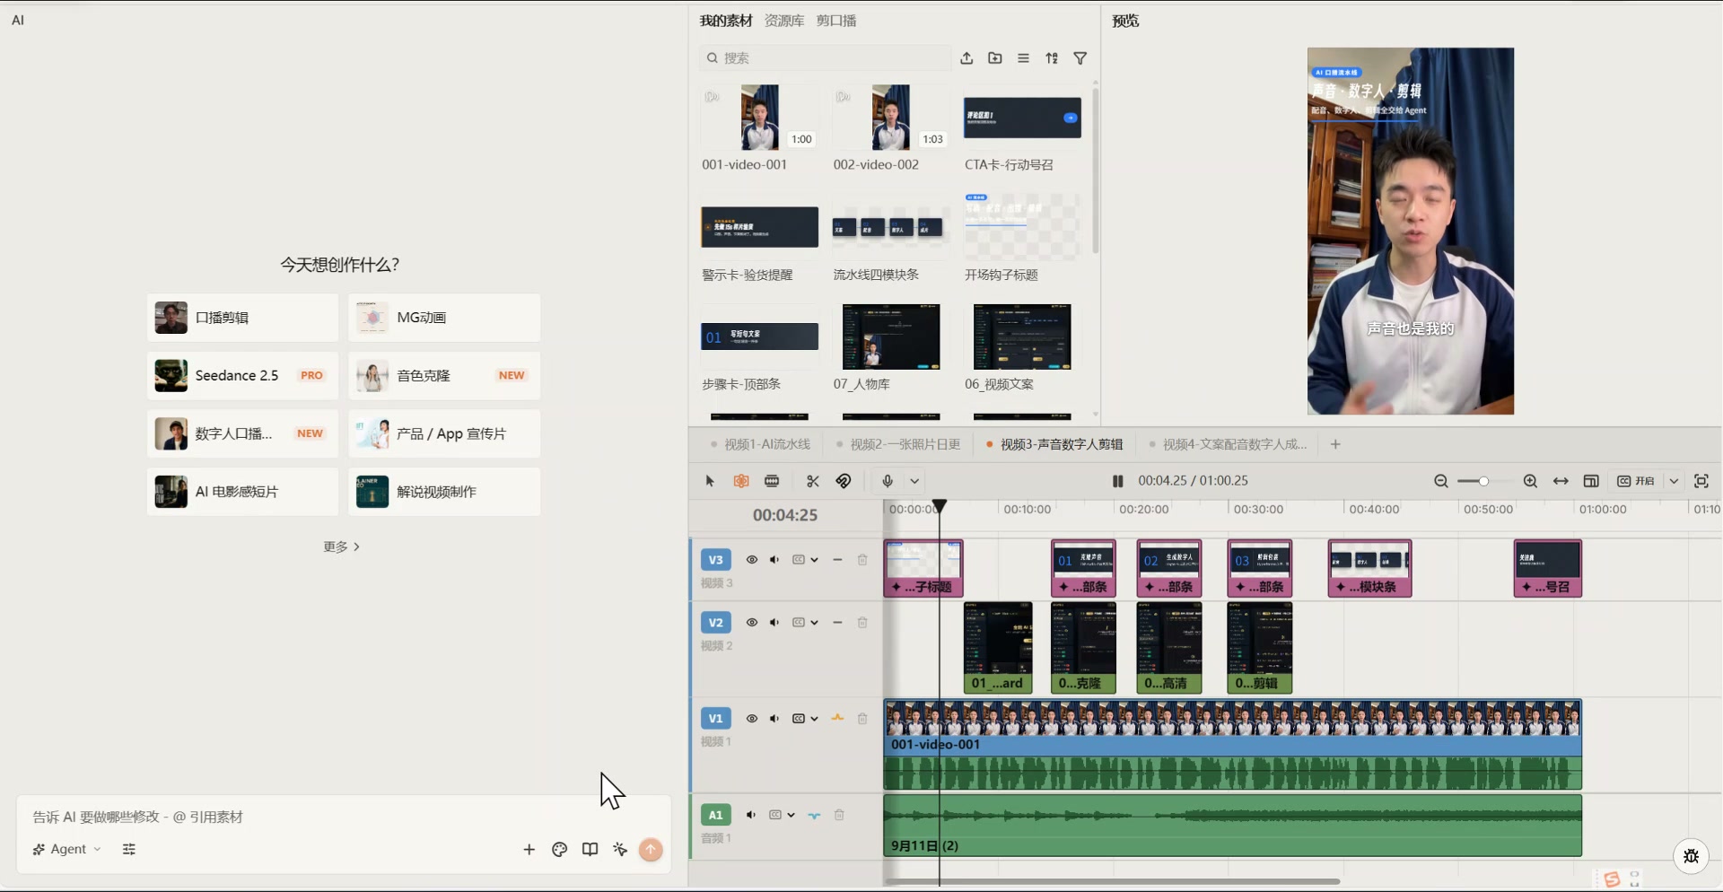Select the pointer selection tool
The width and height of the screenshot is (1723, 892).
click(710, 481)
